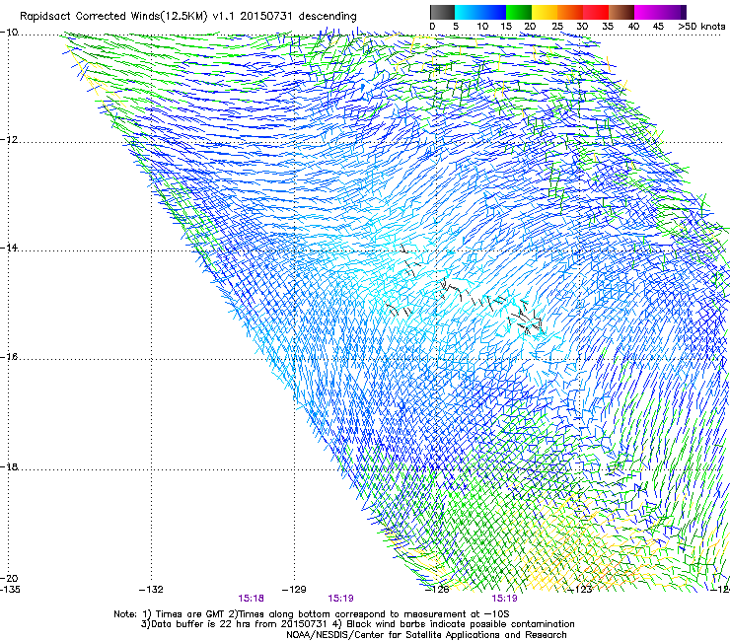Click the NOAA/NESDIS Center credit line
Image resolution: width=730 pixels, height=641 pixels.
426,635
